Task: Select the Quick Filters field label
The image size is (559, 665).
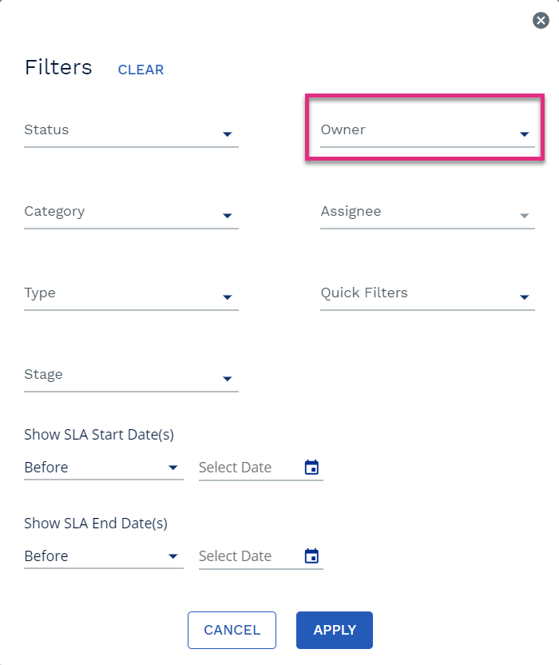Action: (x=364, y=293)
